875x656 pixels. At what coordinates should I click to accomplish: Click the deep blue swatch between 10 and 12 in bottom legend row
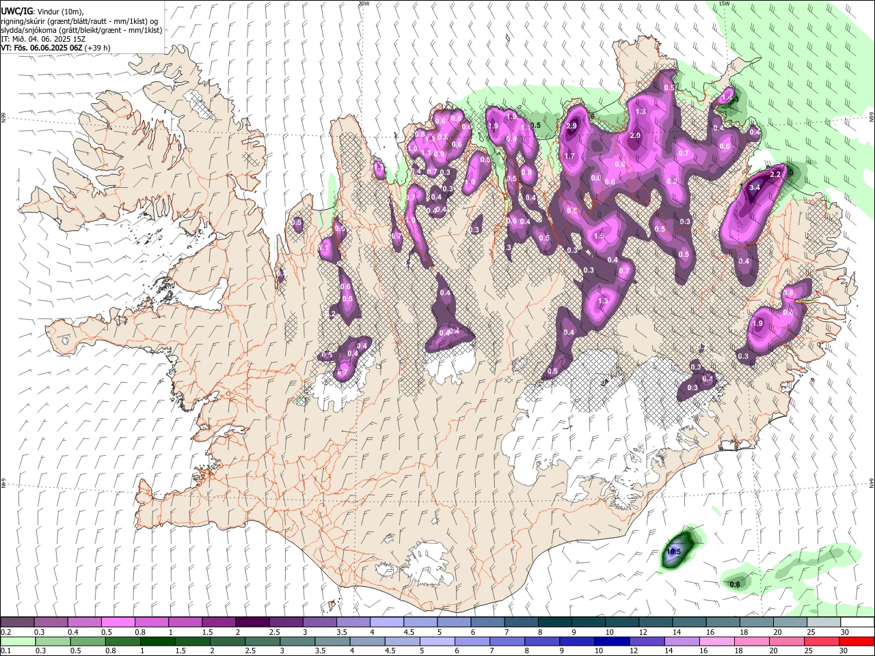611,641
